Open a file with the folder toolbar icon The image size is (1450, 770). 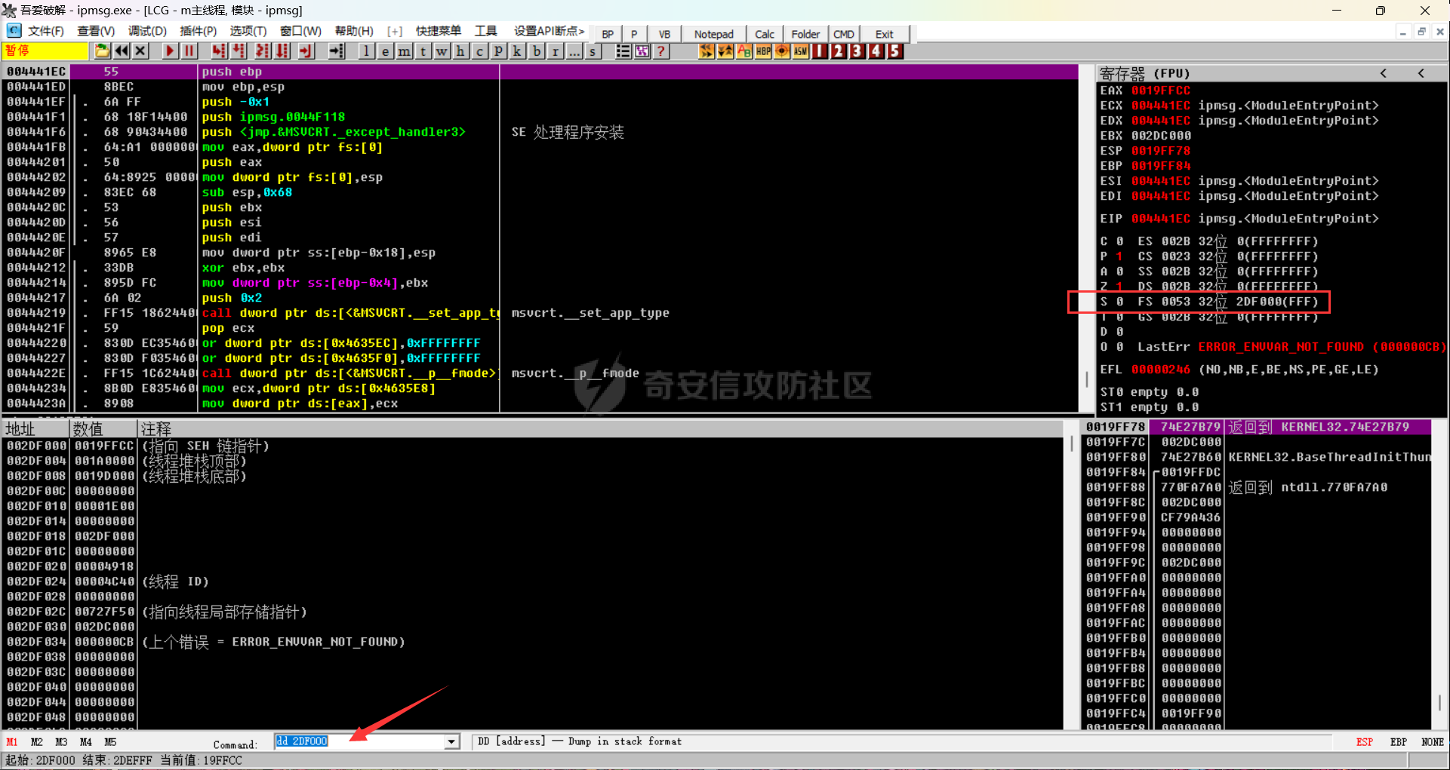102,51
